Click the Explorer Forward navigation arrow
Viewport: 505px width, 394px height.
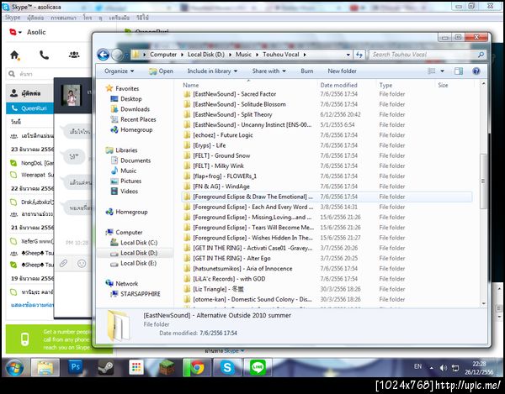117,55
